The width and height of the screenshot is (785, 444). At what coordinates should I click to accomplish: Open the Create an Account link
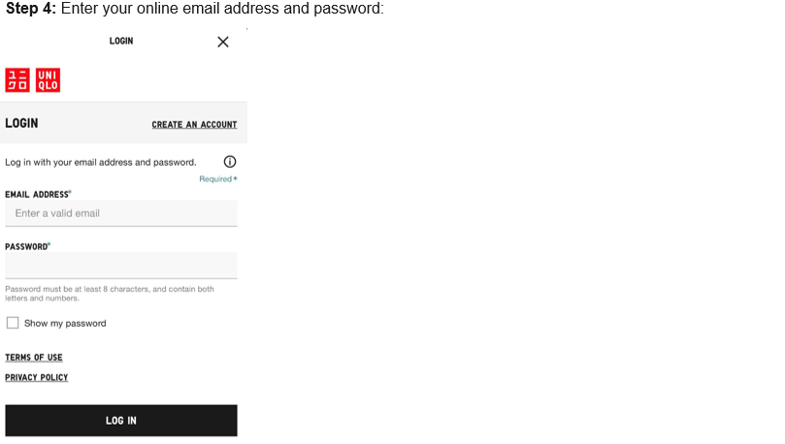click(194, 125)
